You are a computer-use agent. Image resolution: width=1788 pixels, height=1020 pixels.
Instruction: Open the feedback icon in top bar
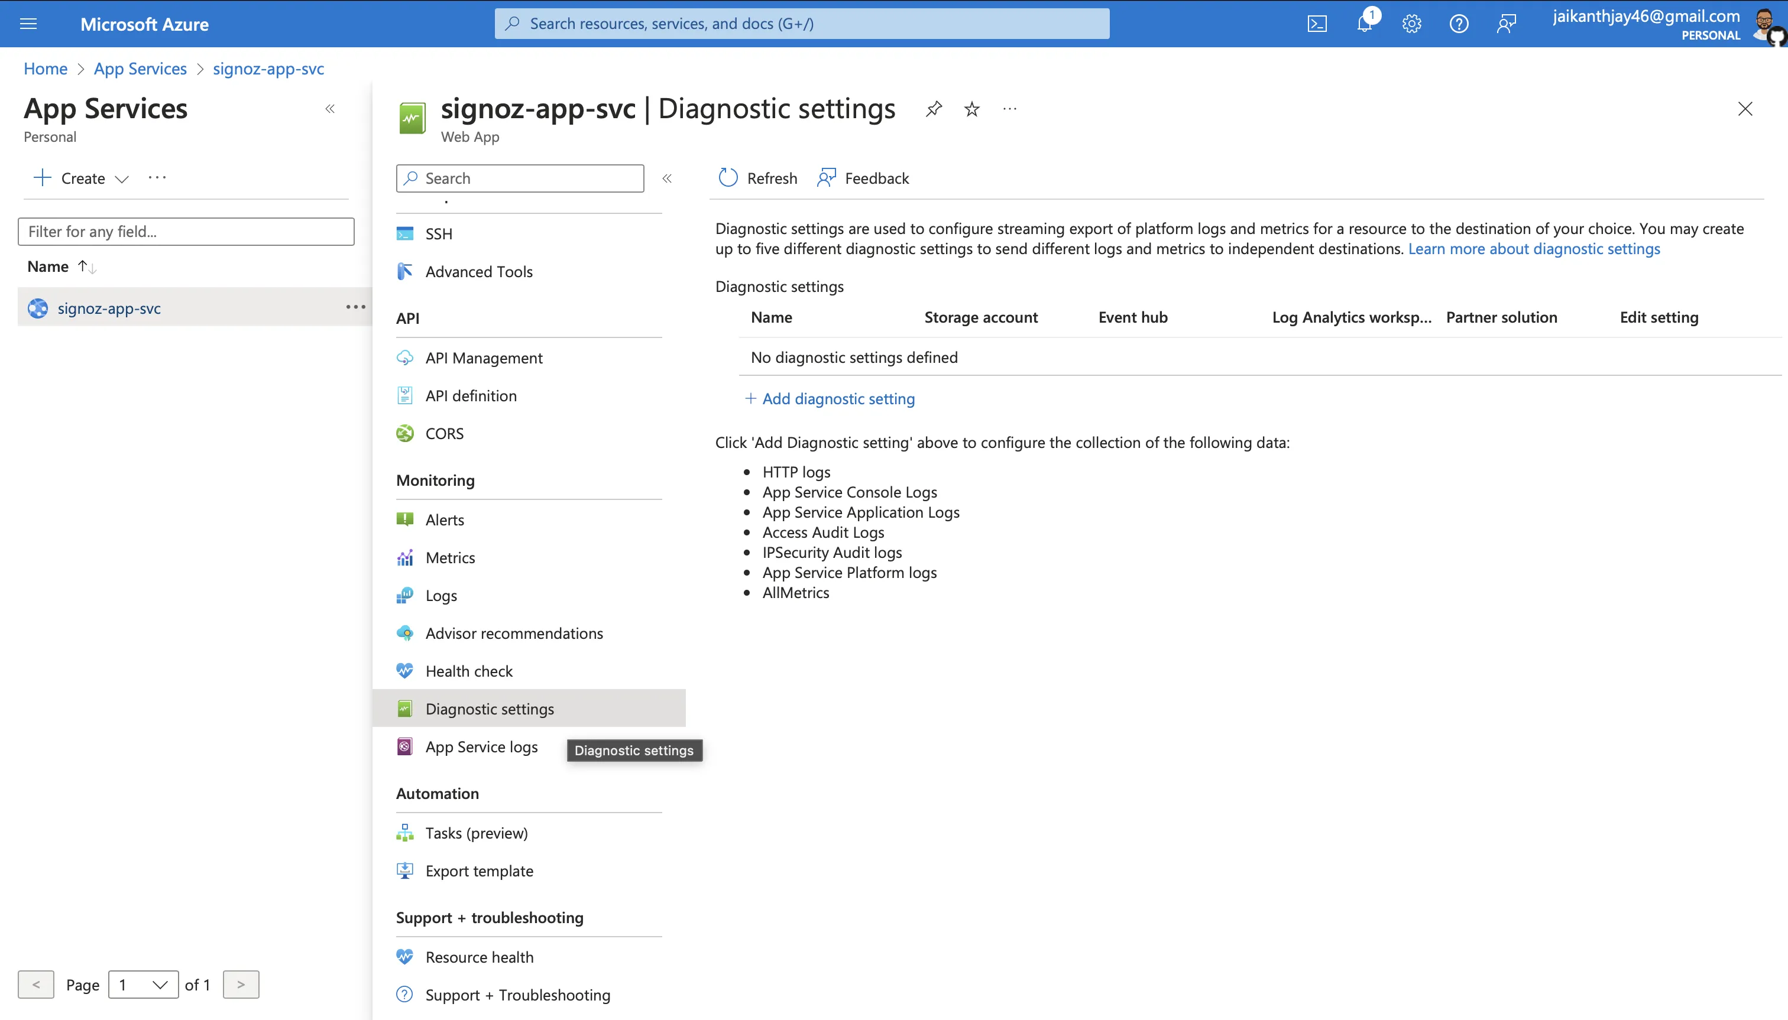[1505, 24]
